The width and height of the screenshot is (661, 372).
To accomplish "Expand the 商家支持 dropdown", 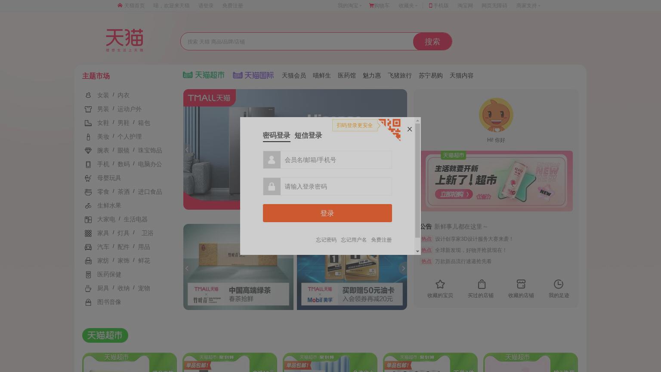I will (x=528, y=6).
